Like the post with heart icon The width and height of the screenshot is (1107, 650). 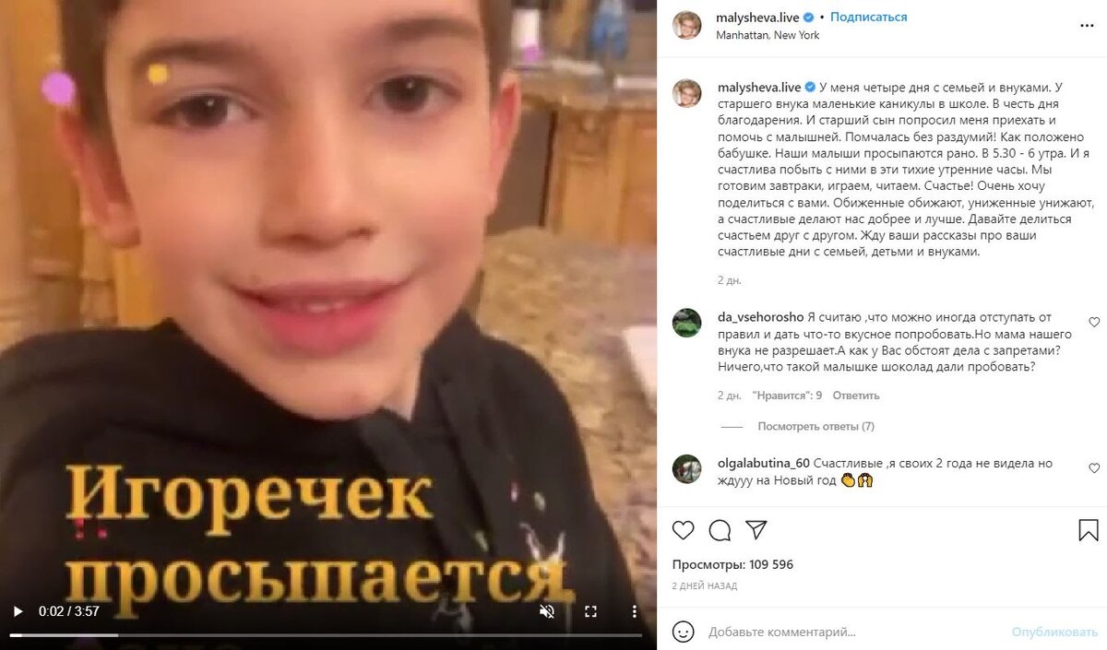[684, 530]
